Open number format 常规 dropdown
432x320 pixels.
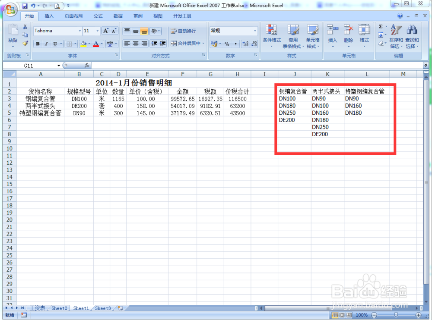255,31
